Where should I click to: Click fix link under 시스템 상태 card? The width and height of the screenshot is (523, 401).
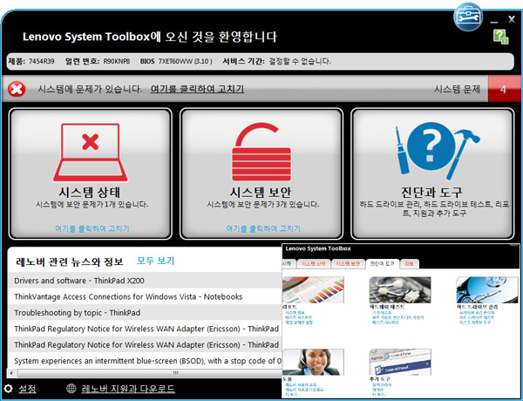tap(92, 228)
